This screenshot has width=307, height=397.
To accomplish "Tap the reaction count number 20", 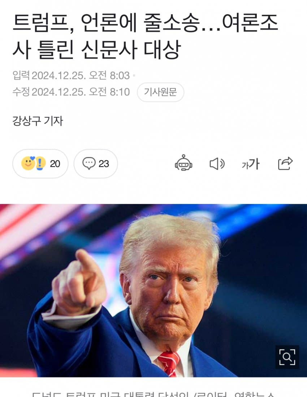I will [x=55, y=164].
